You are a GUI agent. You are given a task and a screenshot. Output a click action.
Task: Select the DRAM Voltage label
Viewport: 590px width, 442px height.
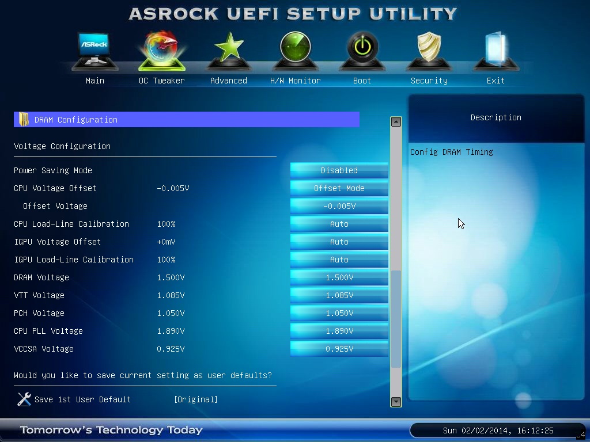pyautogui.click(x=41, y=277)
